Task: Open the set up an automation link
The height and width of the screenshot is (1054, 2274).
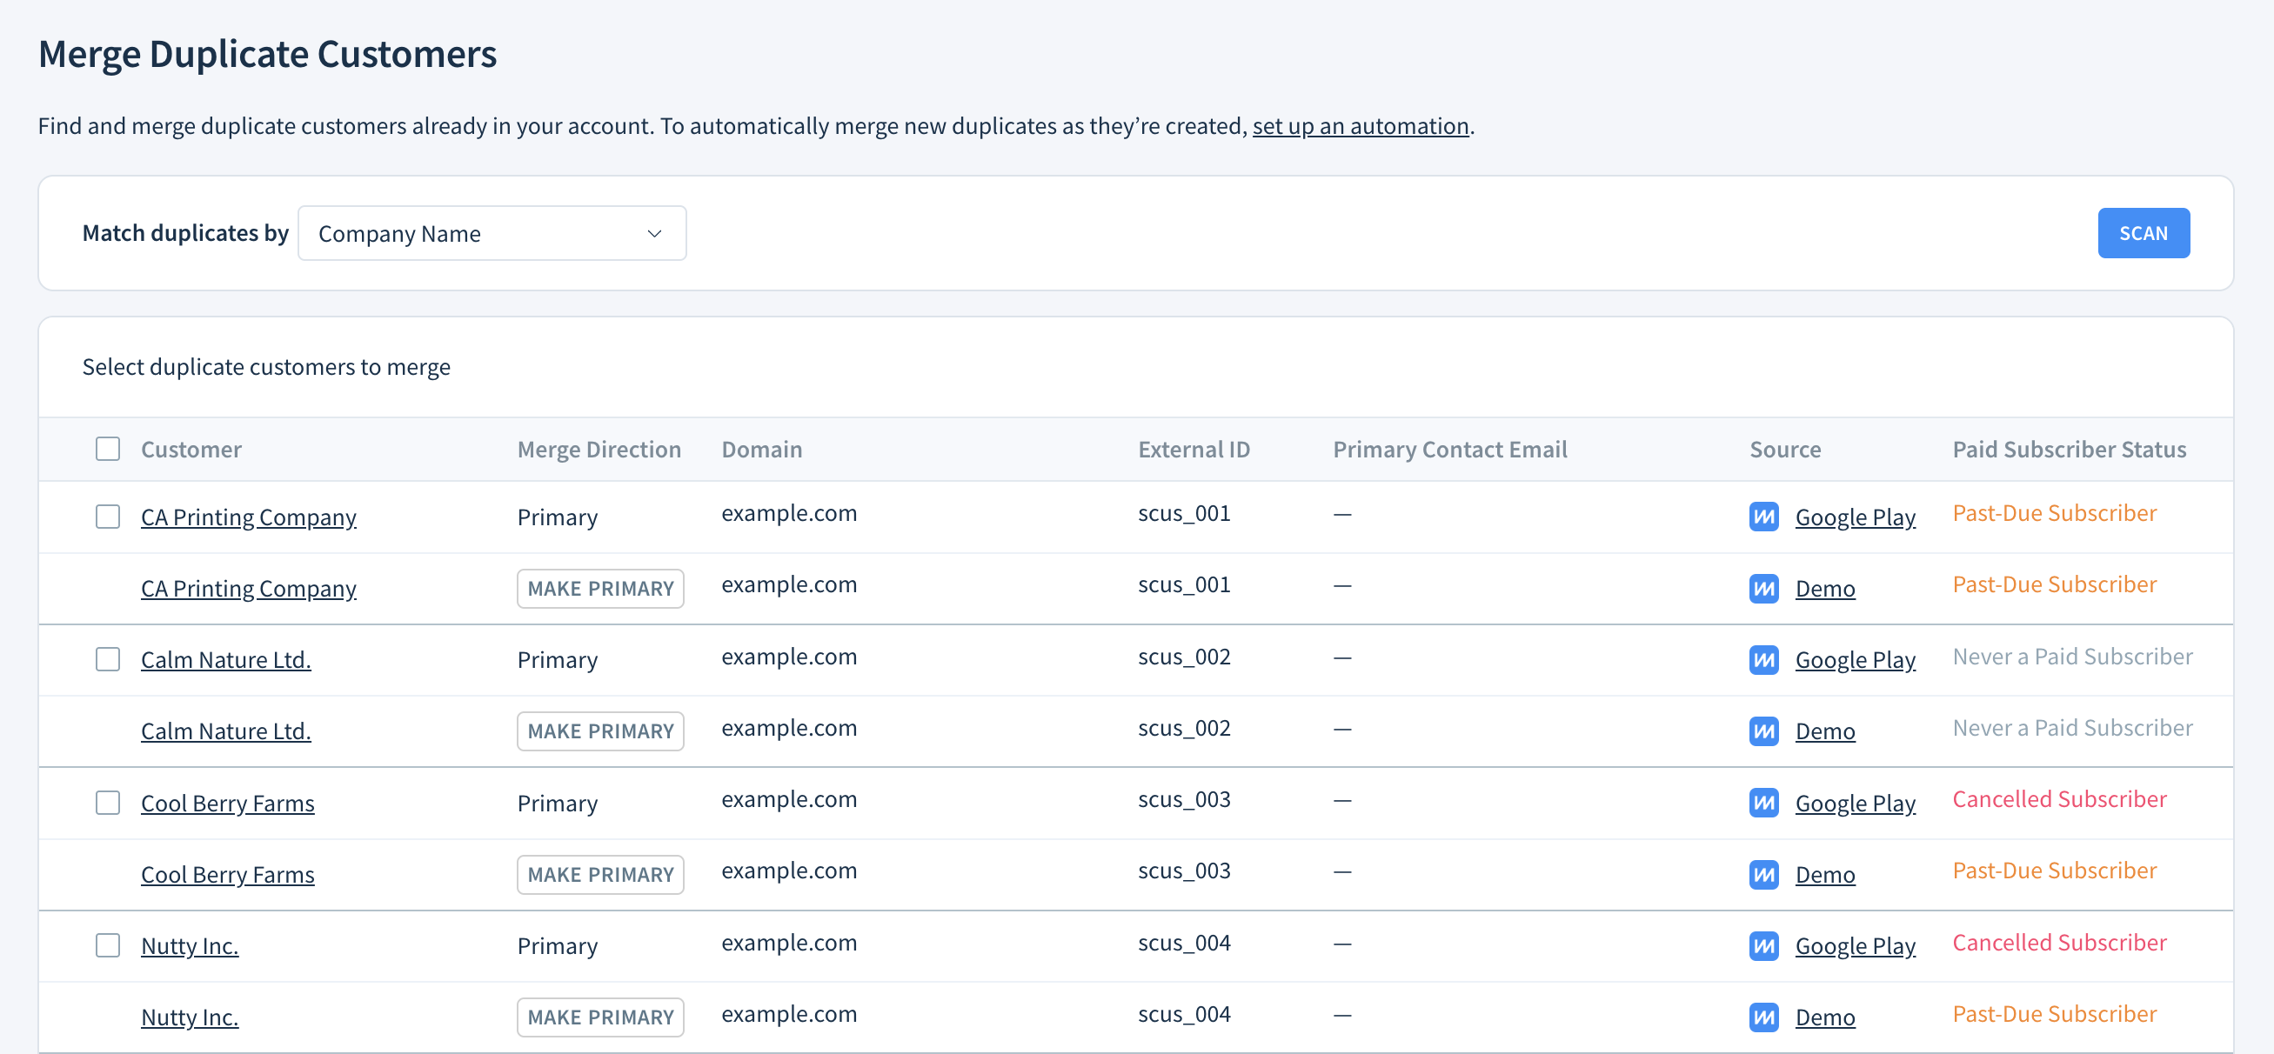Action: [1361, 125]
